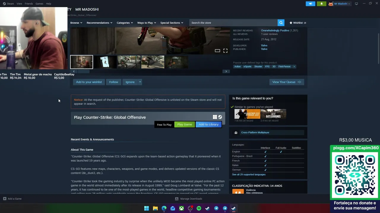Viewport: 380px width, 213px height.
Task: Click Add to Library
Action: click(208, 125)
